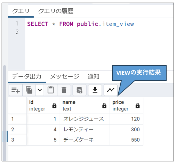
Task: Click line number 2 in editor gutter
Action: pyautogui.click(x=17, y=32)
